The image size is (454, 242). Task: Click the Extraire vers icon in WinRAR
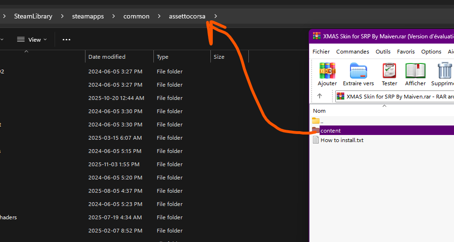pyautogui.click(x=359, y=71)
